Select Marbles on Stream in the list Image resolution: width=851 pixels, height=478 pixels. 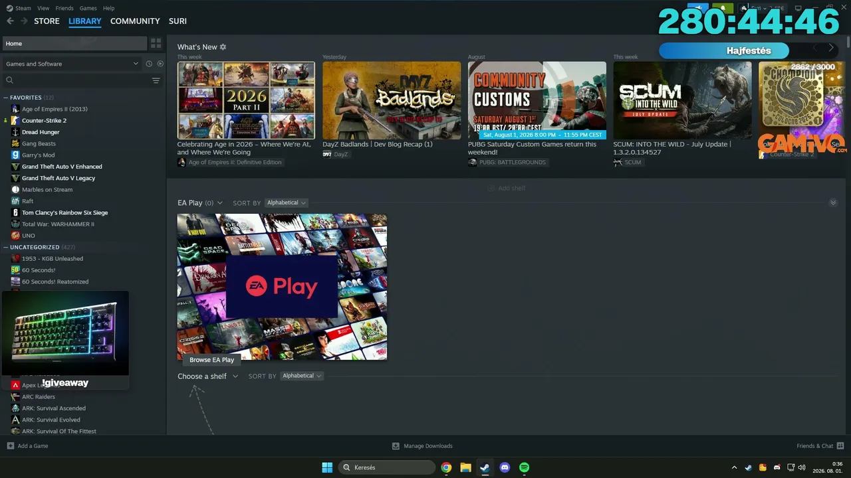tap(47, 190)
